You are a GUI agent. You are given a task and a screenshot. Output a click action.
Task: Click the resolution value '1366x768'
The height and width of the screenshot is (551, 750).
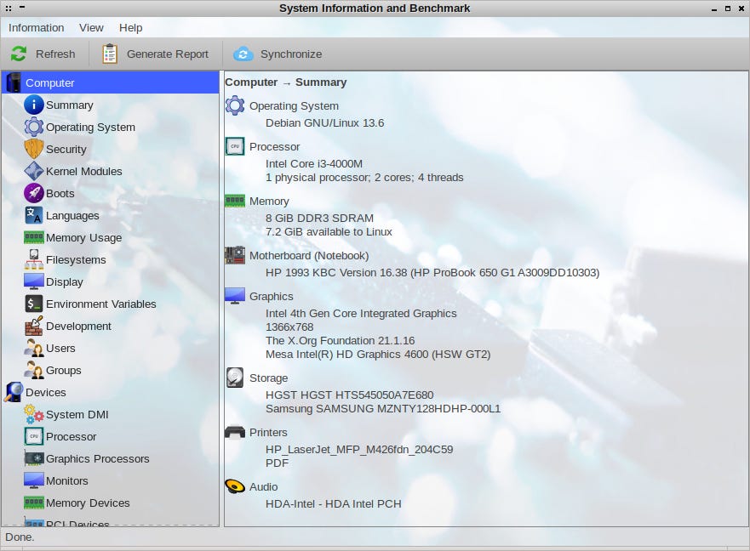pos(289,327)
